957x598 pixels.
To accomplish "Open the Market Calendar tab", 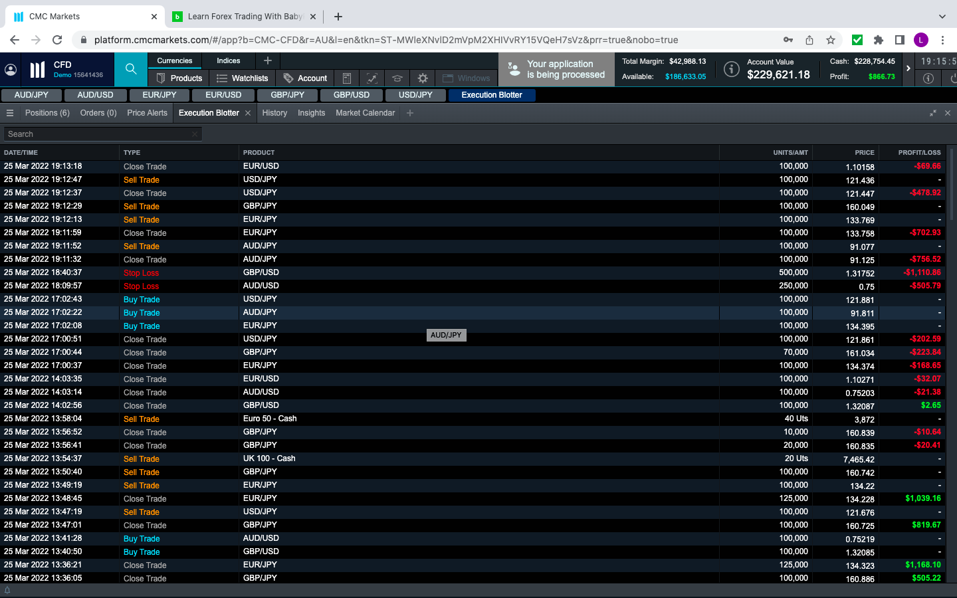I will click(x=365, y=113).
